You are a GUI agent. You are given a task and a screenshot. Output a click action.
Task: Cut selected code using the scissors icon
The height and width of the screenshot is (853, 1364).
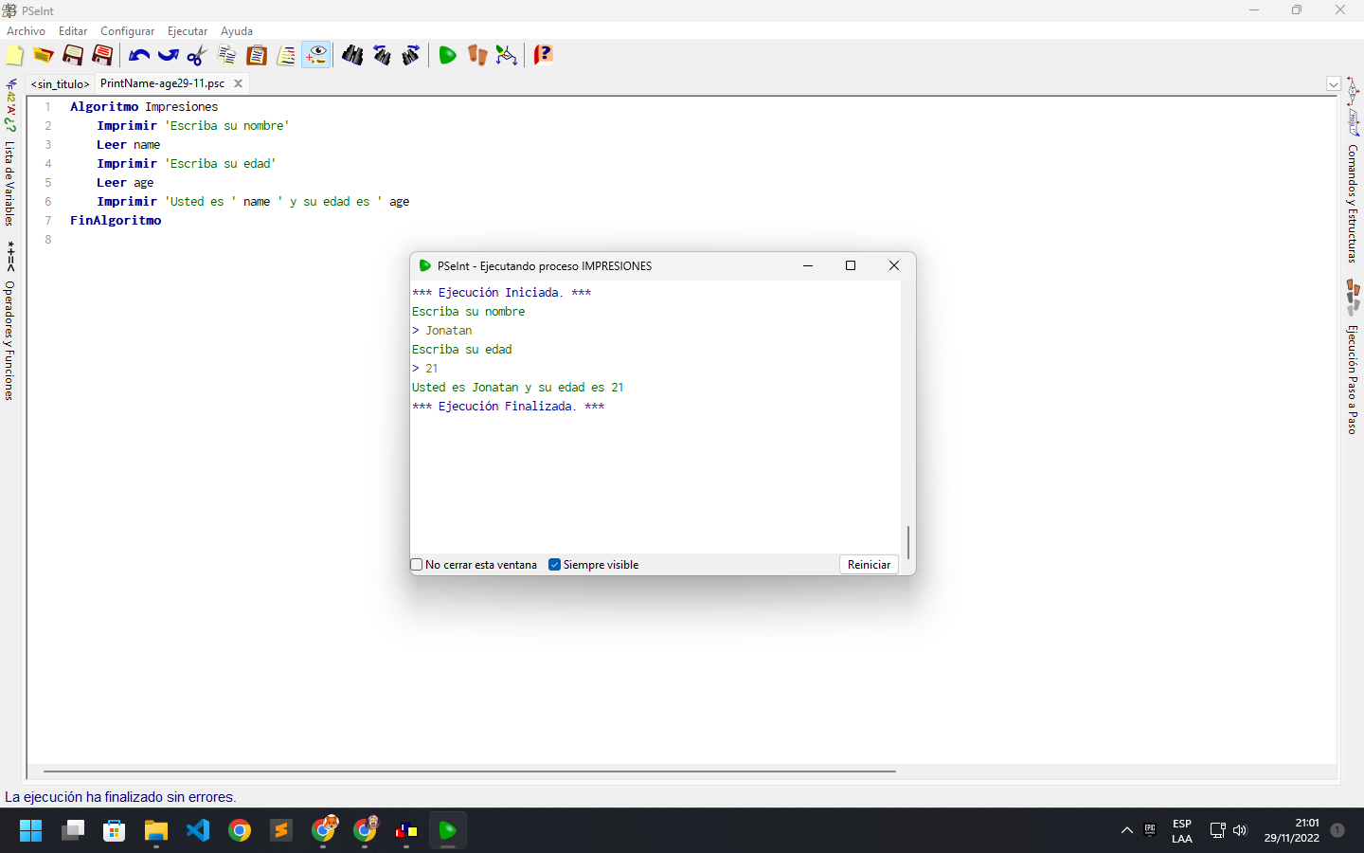pyautogui.click(x=195, y=55)
